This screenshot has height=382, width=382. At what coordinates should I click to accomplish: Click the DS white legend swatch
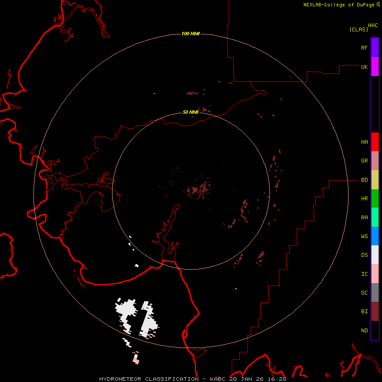click(x=375, y=255)
